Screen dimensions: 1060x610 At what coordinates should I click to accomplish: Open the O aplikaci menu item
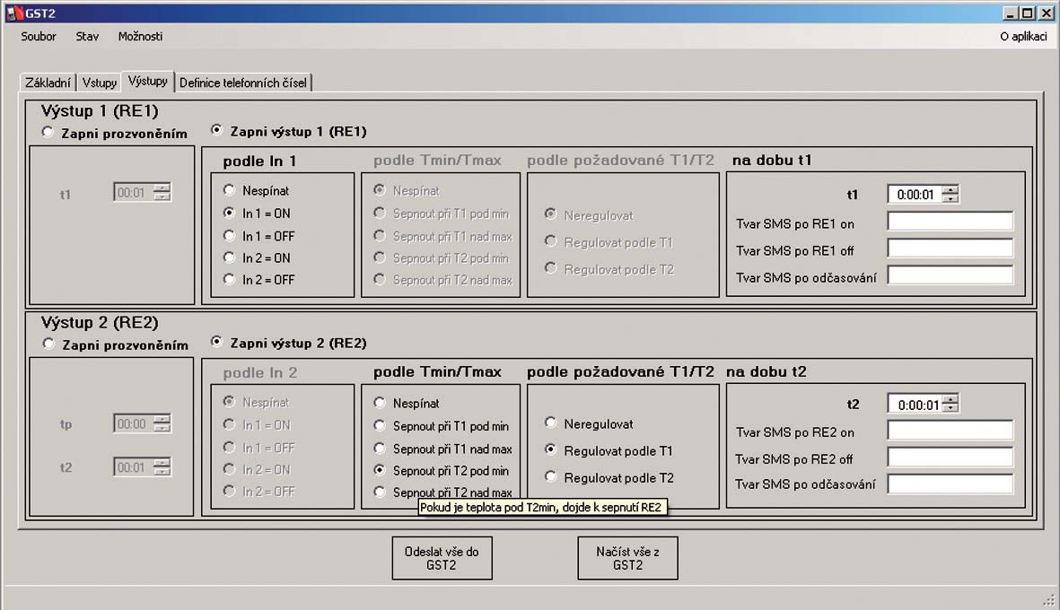pyautogui.click(x=1023, y=37)
